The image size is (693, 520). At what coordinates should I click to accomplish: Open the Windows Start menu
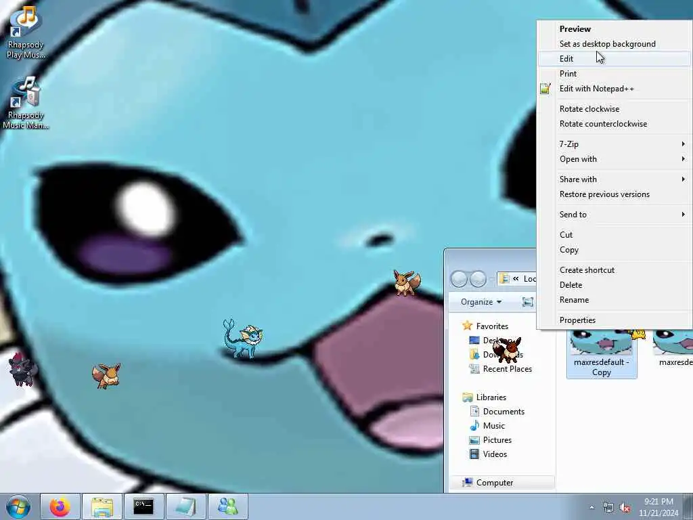click(18, 506)
